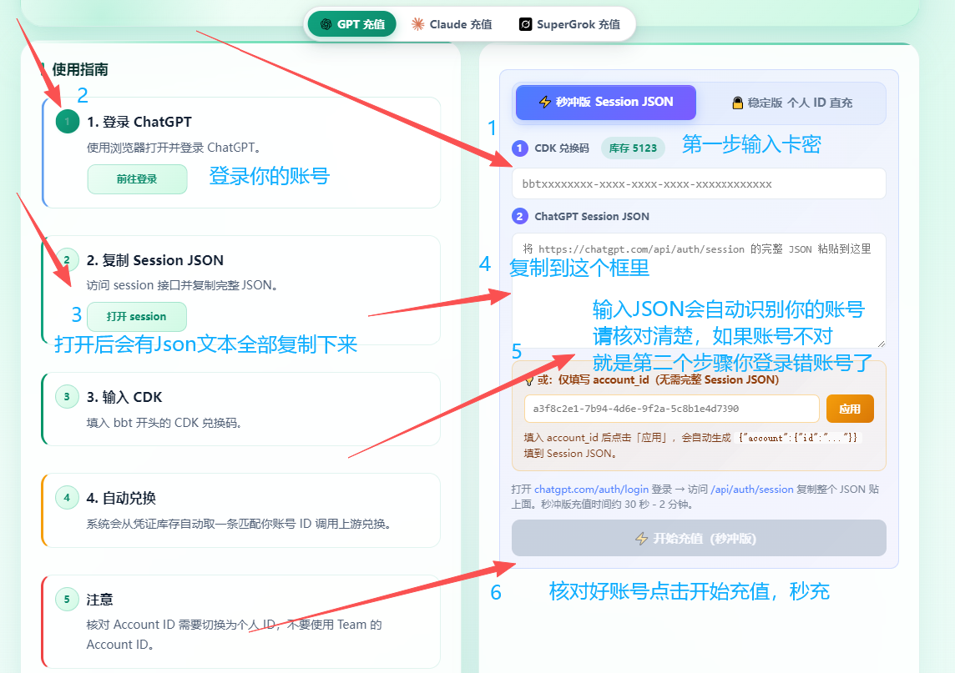
Task: Select the SuperGrok 充值 tab
Action: (x=569, y=24)
